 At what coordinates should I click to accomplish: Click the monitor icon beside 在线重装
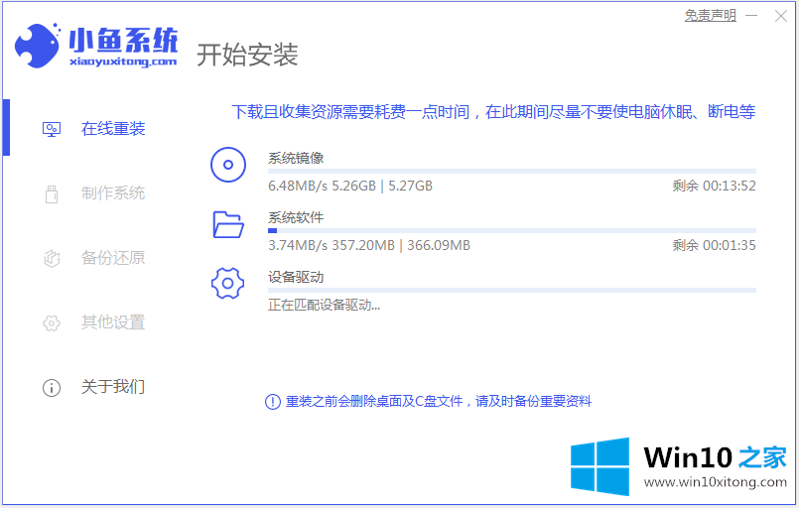pos(52,129)
